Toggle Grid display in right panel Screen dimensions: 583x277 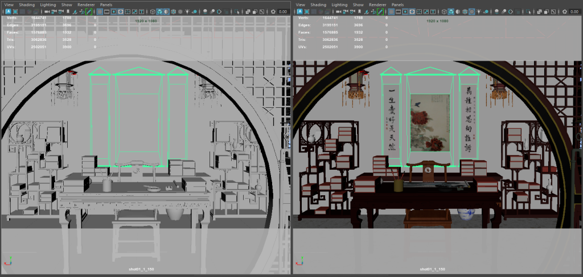pyautogui.click(x=391, y=11)
